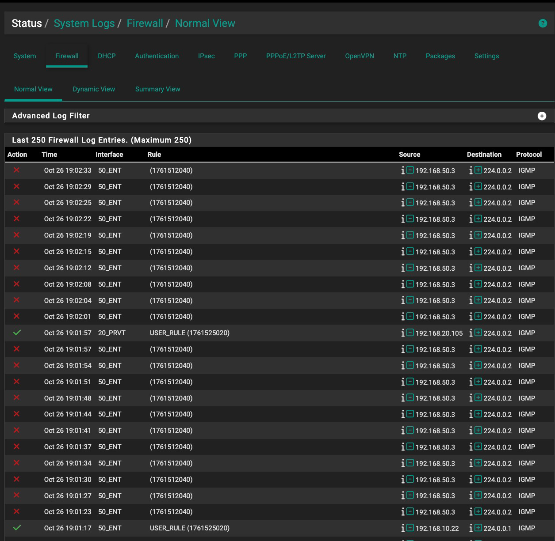Click the minus icon beside source 192.168.10.22

tap(410, 528)
